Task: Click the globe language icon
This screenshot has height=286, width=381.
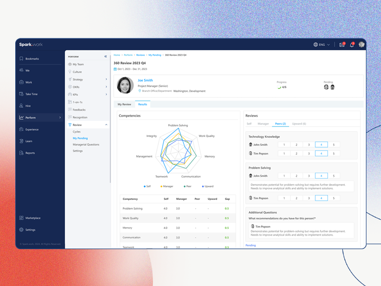Action: click(x=316, y=45)
